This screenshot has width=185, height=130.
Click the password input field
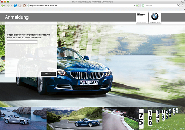coord(22,42)
